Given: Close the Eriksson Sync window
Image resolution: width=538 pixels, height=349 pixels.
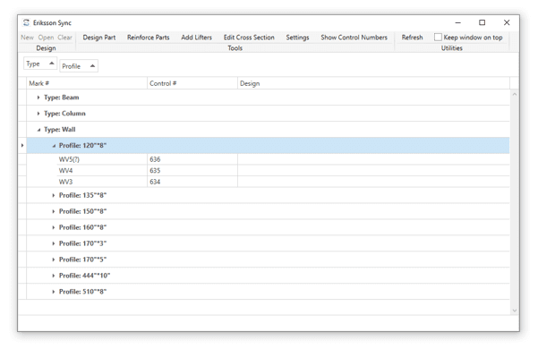Looking at the screenshot, I should tap(507, 22).
